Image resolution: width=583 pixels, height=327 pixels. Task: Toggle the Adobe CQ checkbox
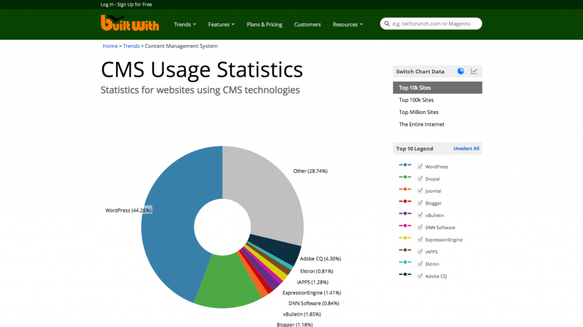coord(420,276)
